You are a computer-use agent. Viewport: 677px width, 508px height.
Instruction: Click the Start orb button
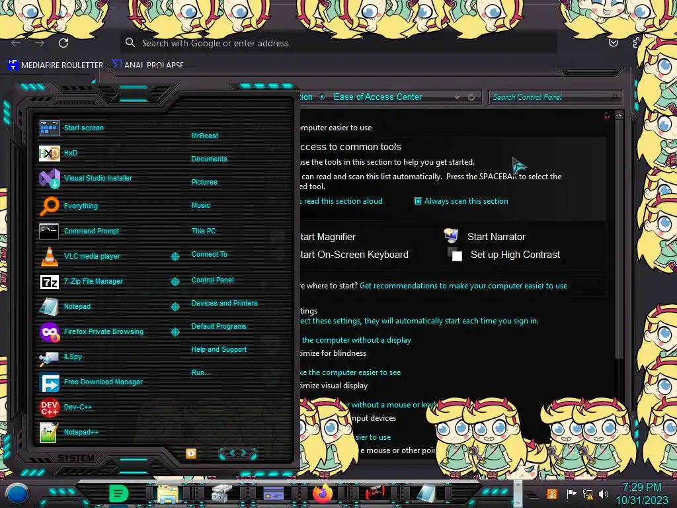click(x=17, y=494)
